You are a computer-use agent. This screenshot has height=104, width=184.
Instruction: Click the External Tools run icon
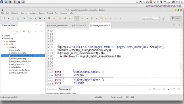(x=49, y=18)
